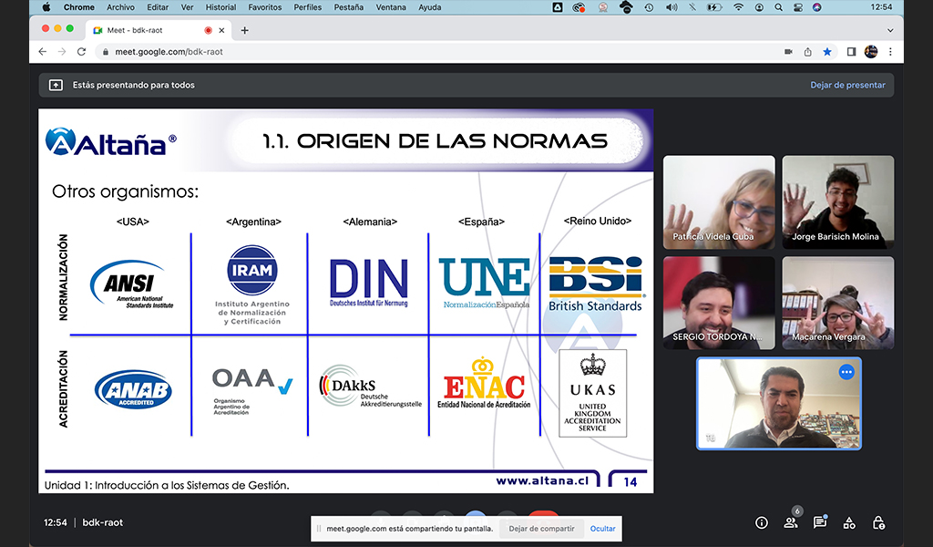Open the Wi-Fi menu bar icon
Screen dimensions: 933x547
(738, 7)
